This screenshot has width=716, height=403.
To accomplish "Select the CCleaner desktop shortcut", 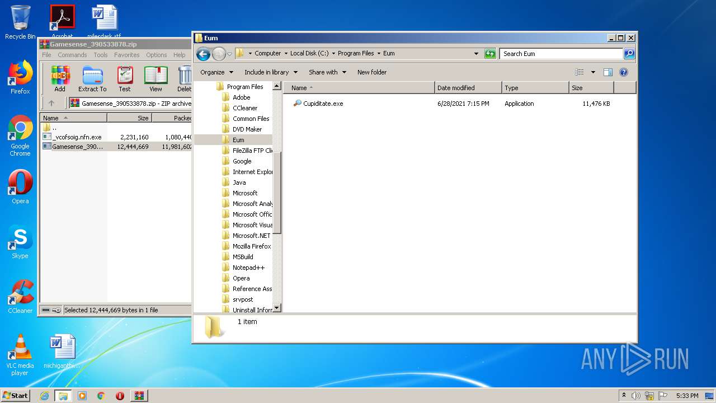I will [20, 297].
